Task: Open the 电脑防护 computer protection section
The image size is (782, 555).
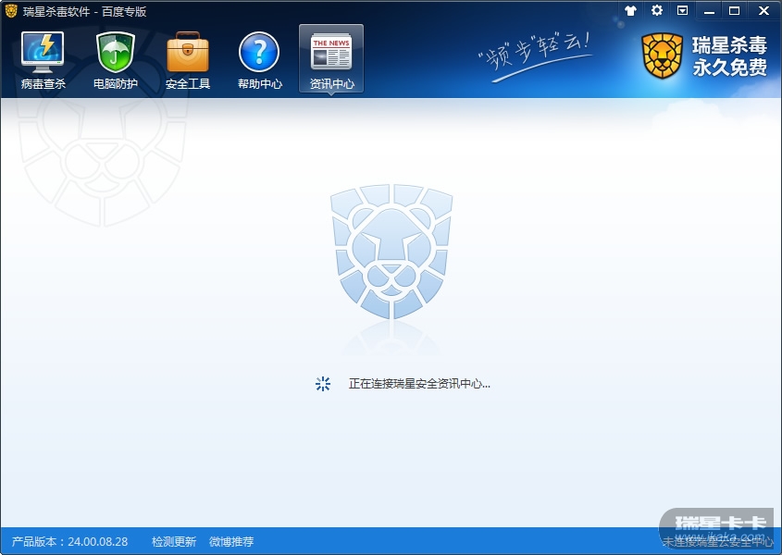Action: [115, 60]
